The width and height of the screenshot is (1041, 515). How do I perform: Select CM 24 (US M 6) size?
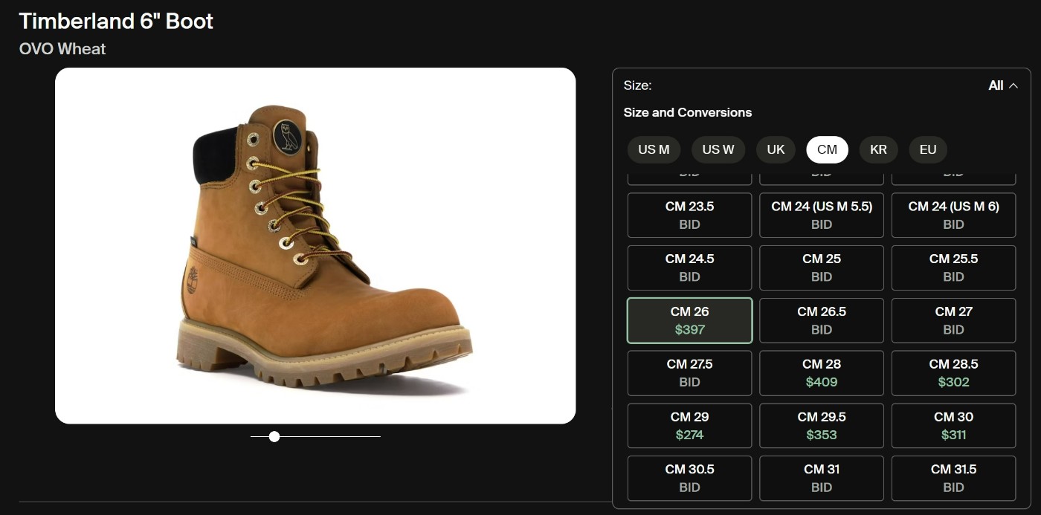pos(953,216)
